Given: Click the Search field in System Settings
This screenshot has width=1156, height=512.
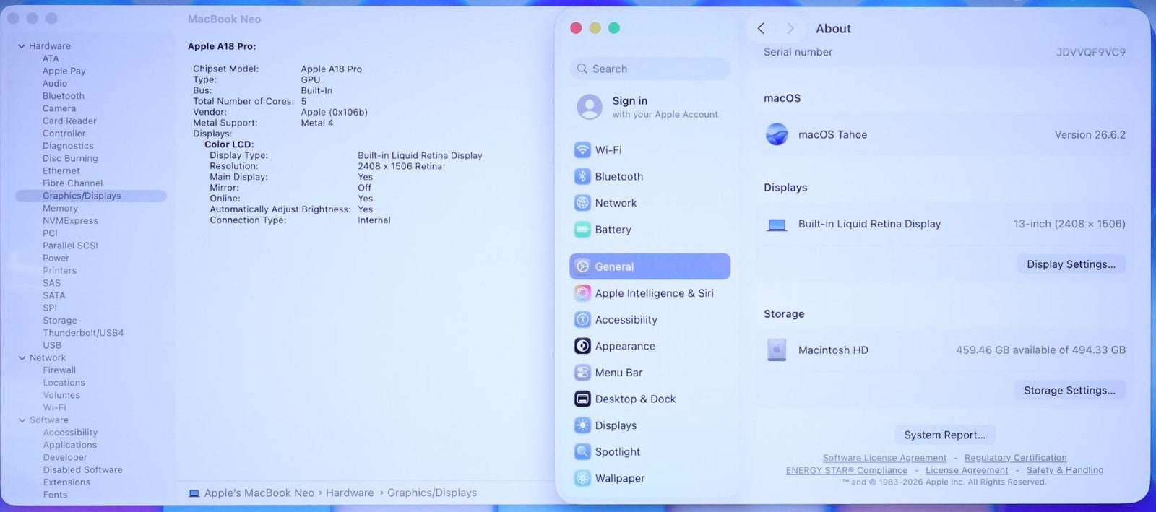Looking at the screenshot, I should [x=650, y=69].
